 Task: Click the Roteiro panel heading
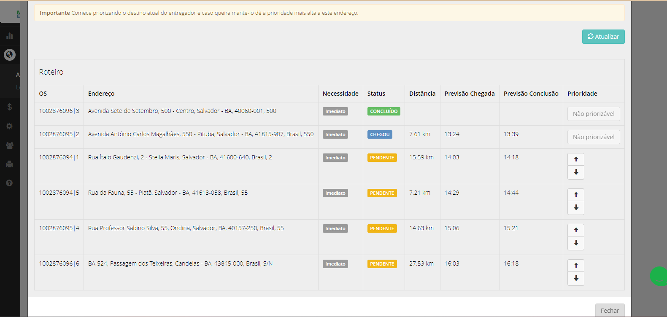click(x=51, y=72)
